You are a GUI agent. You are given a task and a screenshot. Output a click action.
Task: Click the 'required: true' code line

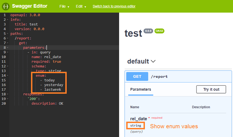coord(46,61)
